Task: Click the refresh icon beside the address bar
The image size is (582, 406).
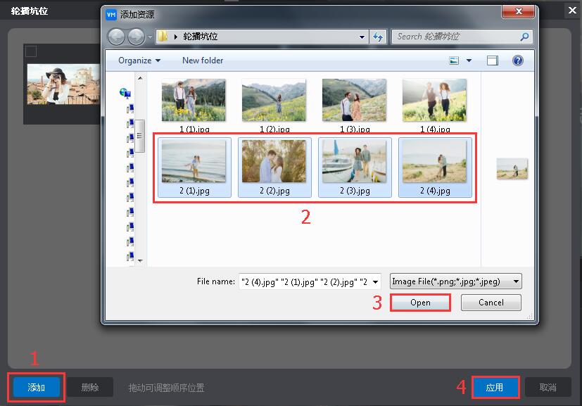Action: coord(379,37)
